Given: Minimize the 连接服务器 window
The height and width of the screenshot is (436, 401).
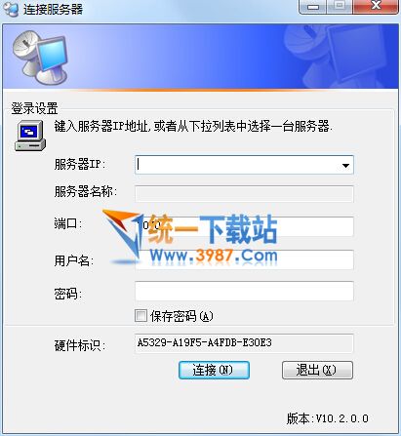Looking at the screenshot, I should click(x=312, y=7).
